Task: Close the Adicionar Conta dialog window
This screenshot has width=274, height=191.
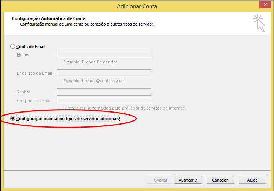Action: [265, 5]
